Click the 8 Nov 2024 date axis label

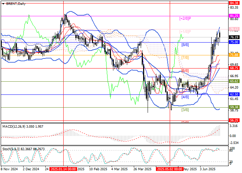point(9,170)
